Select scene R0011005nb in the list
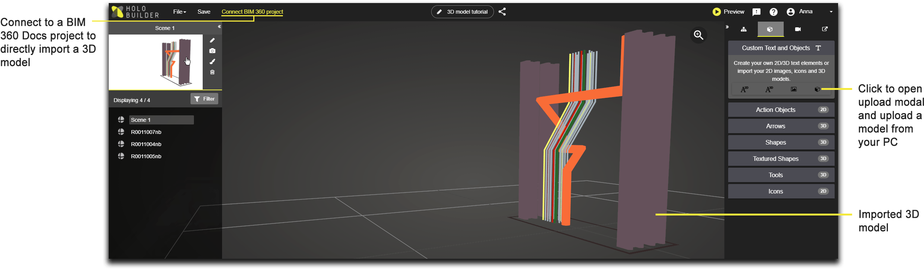 146,156
